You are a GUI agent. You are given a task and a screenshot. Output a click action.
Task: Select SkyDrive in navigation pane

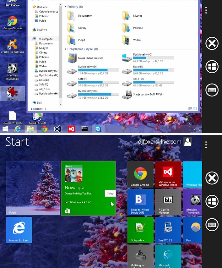(40, 30)
